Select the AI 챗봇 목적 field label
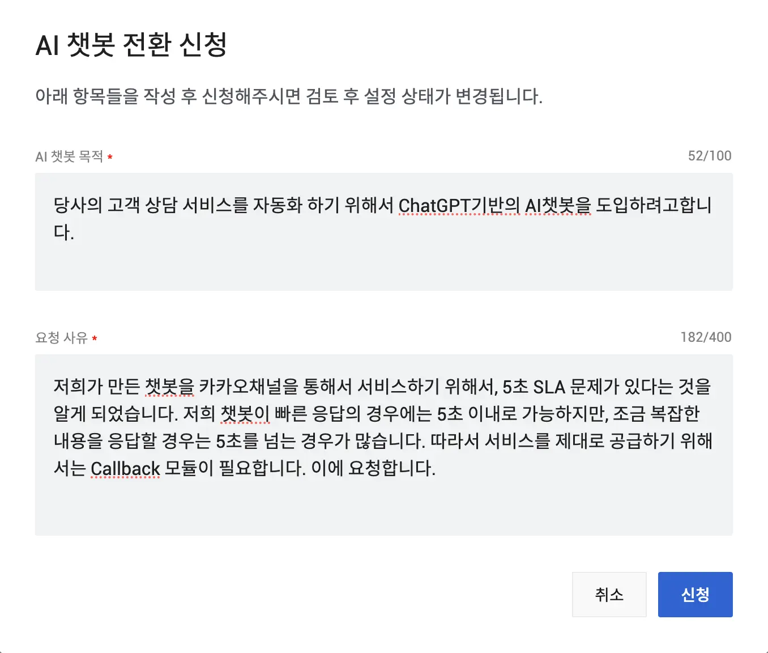The image size is (768, 653). click(69, 156)
